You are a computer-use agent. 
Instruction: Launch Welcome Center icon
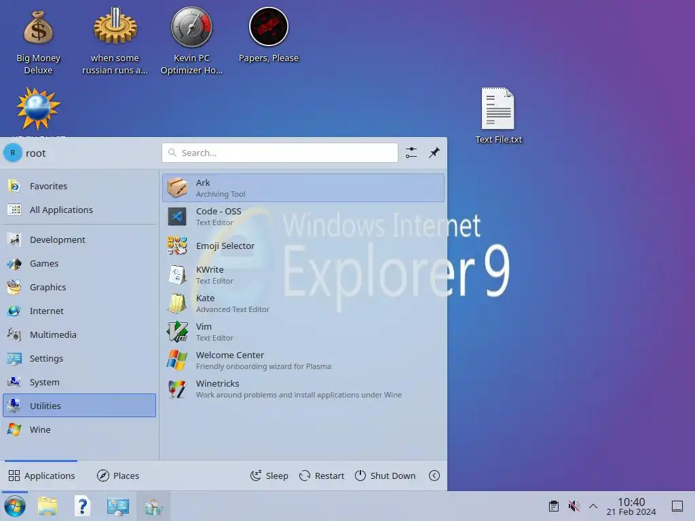[x=177, y=360]
